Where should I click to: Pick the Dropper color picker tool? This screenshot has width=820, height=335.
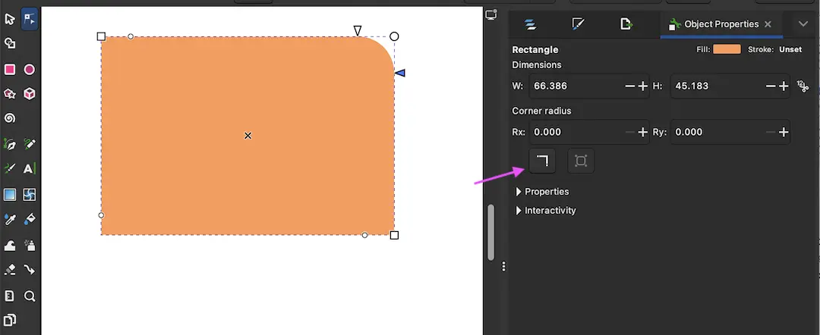[x=9, y=219]
